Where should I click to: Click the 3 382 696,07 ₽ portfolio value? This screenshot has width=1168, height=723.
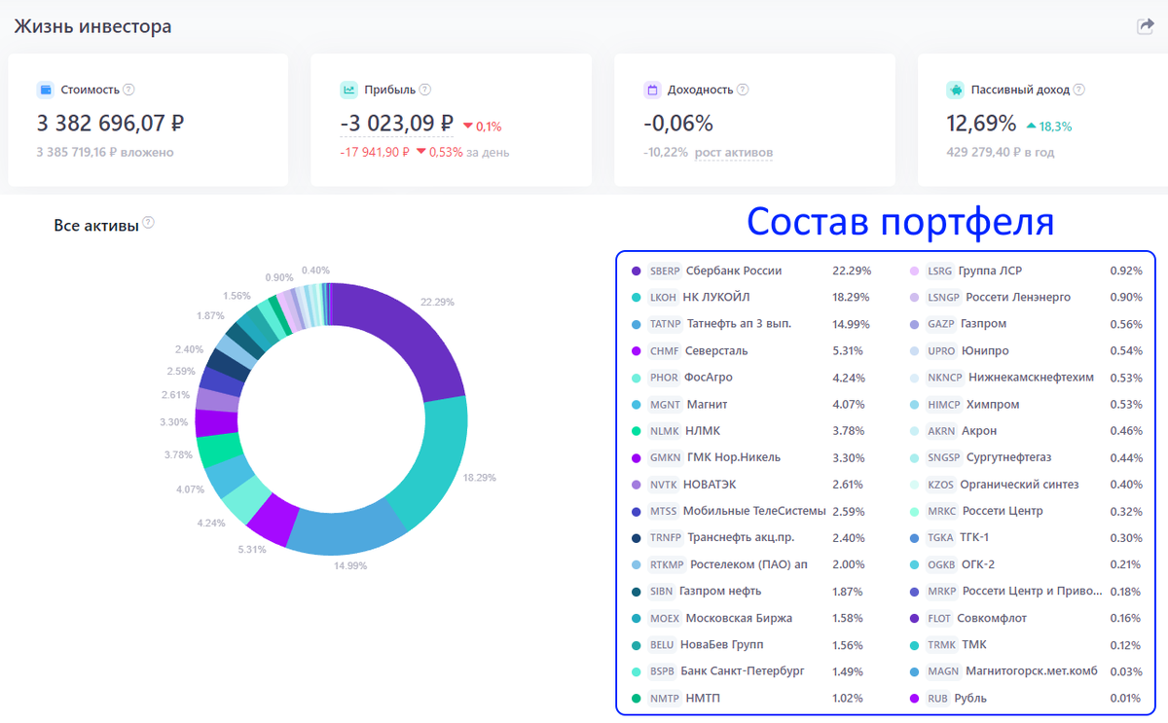pyautogui.click(x=111, y=124)
